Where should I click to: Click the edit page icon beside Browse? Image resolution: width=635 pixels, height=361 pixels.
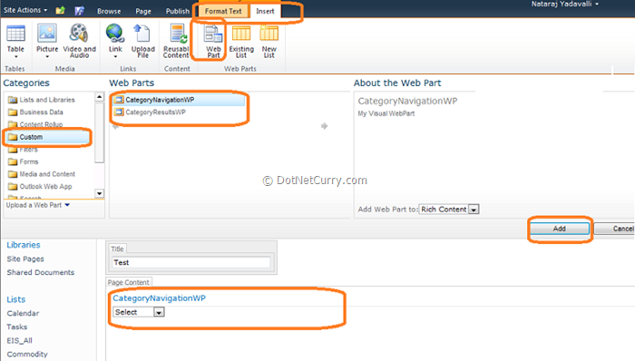(80, 11)
